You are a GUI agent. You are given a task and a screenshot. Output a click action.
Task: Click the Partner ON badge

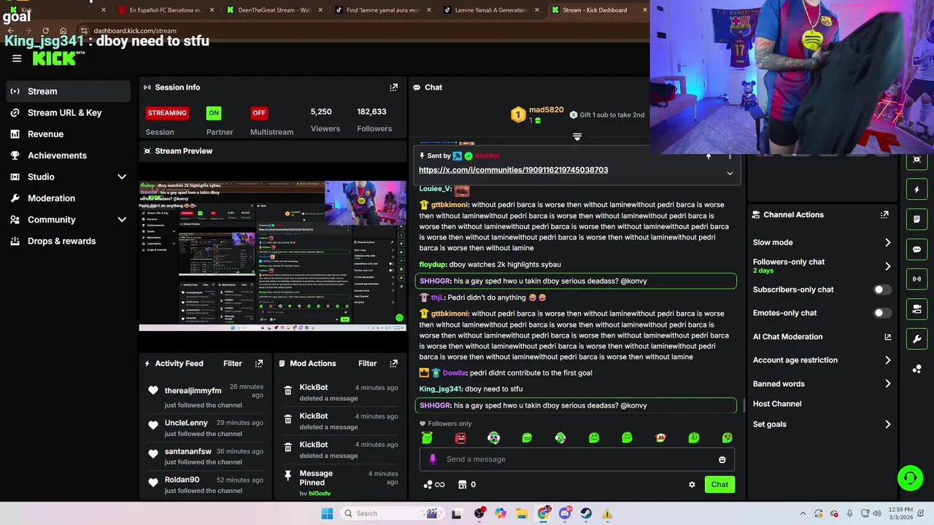coord(213,113)
